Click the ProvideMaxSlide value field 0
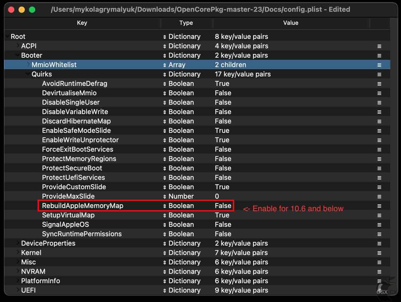This screenshot has width=401, height=302. (217, 196)
